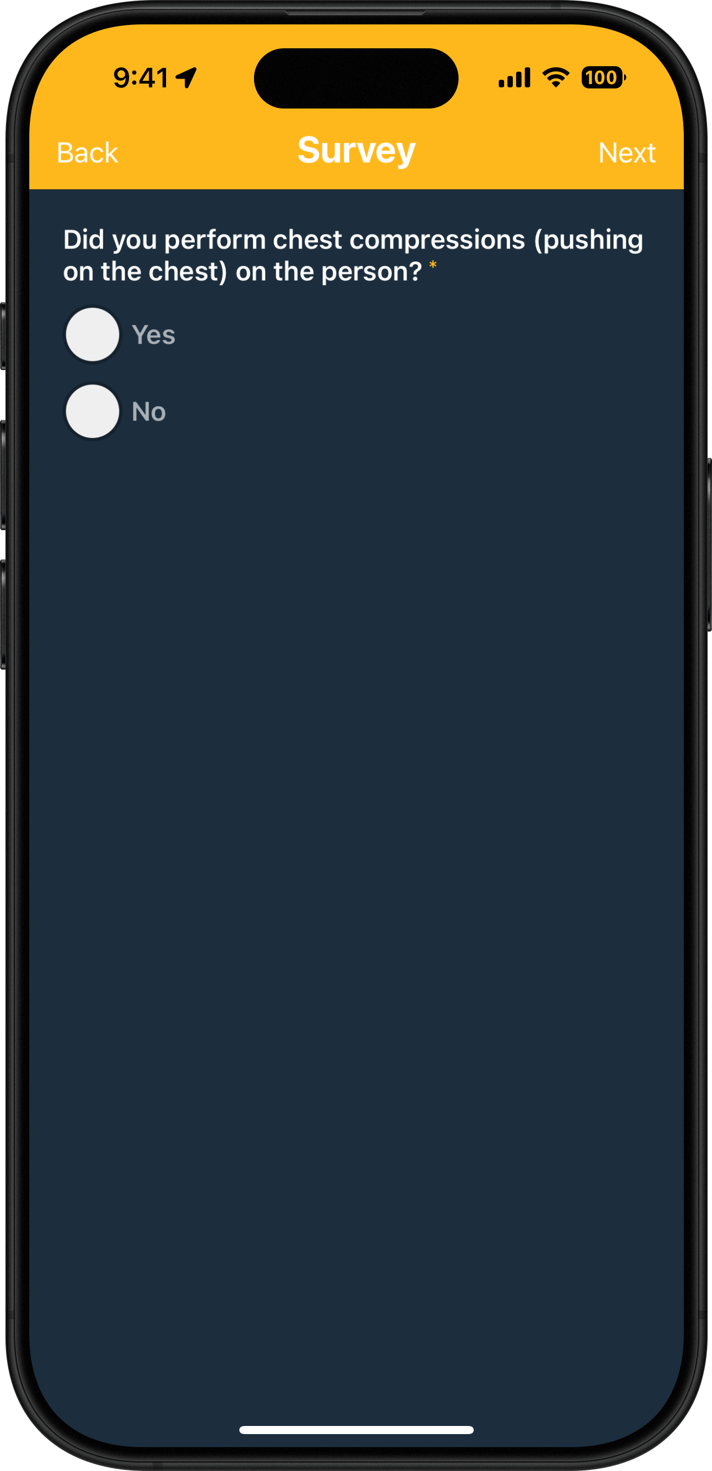This screenshot has height=1471, width=712.
Task: Choose the No answer label text
Action: click(x=149, y=412)
